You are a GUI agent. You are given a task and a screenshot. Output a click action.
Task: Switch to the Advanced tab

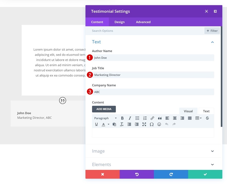pos(143,22)
